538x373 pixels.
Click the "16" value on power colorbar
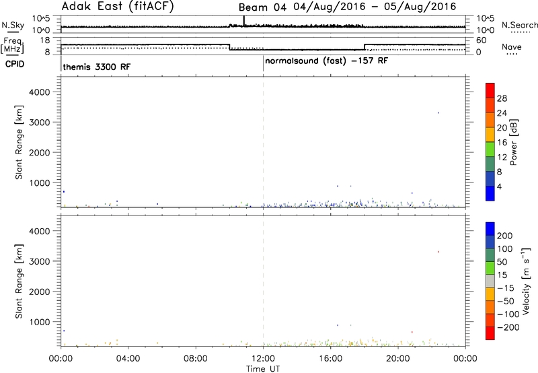pos(502,143)
